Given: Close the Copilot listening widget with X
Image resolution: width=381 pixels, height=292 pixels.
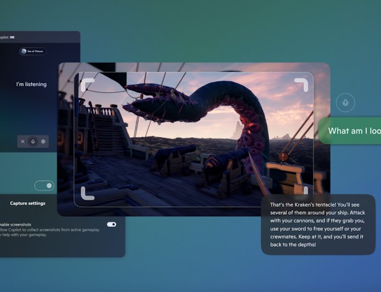Looking at the screenshot, I should [x=23, y=142].
